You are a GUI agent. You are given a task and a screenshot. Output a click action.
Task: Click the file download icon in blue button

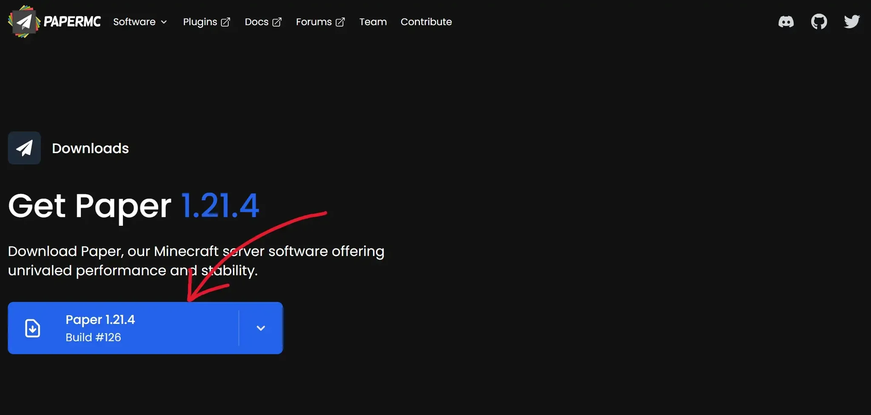33,328
